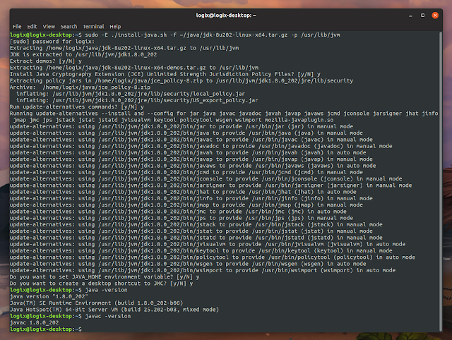Click the update-alternatives line for javadoc
The image size is (452, 340).
coord(201,146)
